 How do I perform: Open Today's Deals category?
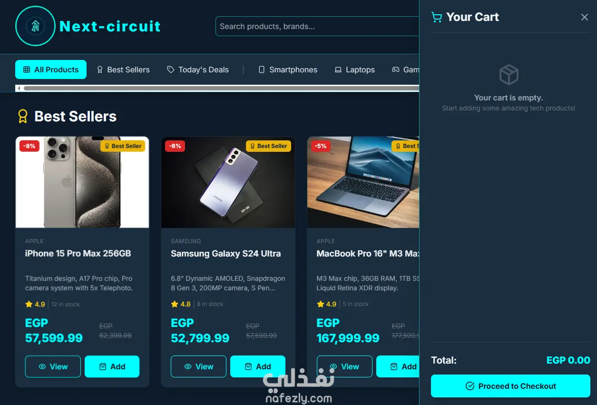point(198,69)
